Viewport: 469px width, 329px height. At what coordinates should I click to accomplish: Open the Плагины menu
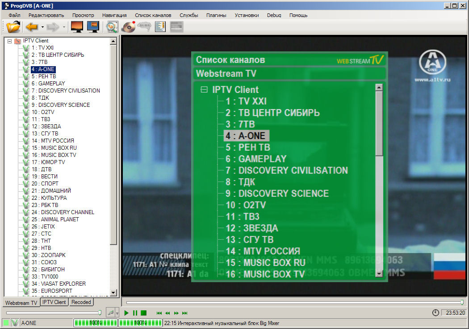pos(216,15)
